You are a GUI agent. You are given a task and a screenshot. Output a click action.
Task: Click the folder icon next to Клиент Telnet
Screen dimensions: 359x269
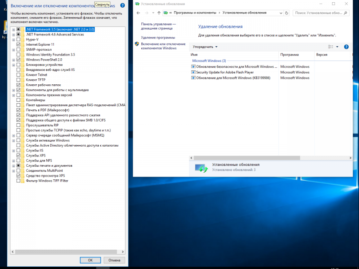[23, 74]
